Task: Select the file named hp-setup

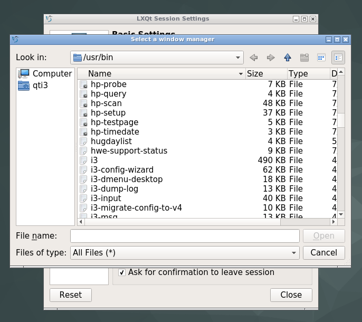Action: pos(108,113)
